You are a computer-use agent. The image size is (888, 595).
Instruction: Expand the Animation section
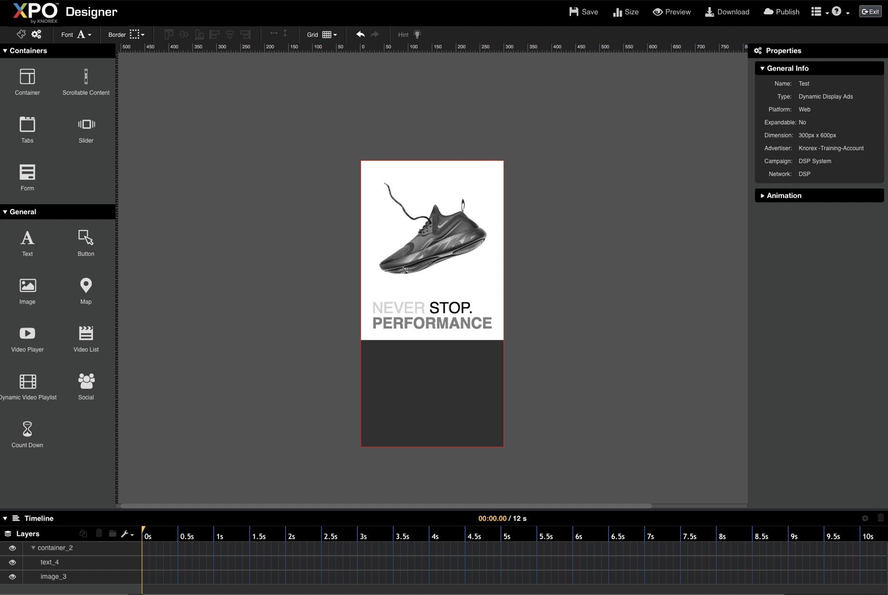(x=783, y=196)
